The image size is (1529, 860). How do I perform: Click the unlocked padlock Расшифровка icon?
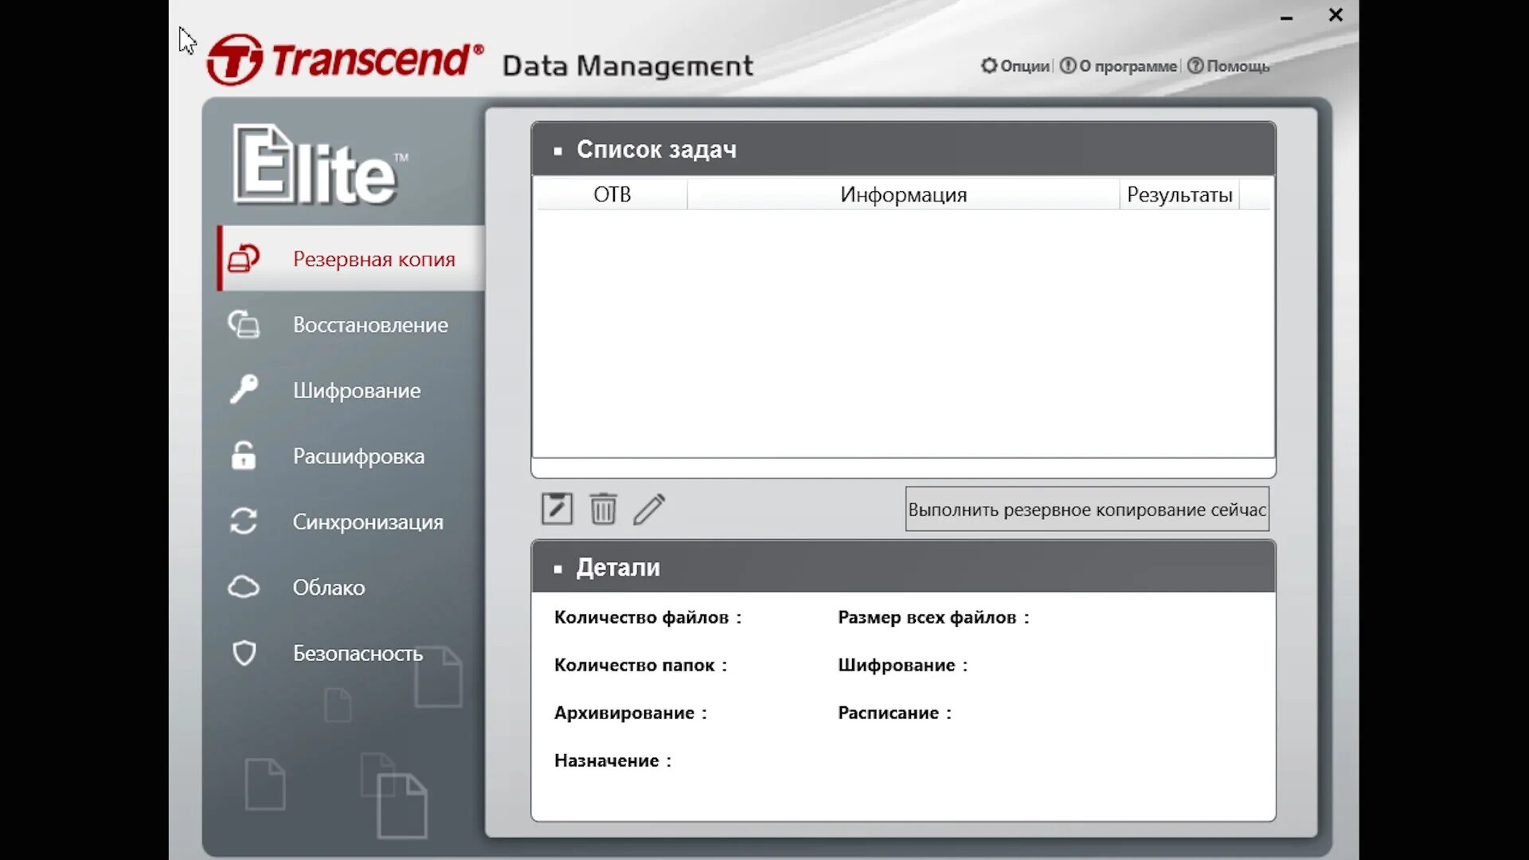pos(244,455)
